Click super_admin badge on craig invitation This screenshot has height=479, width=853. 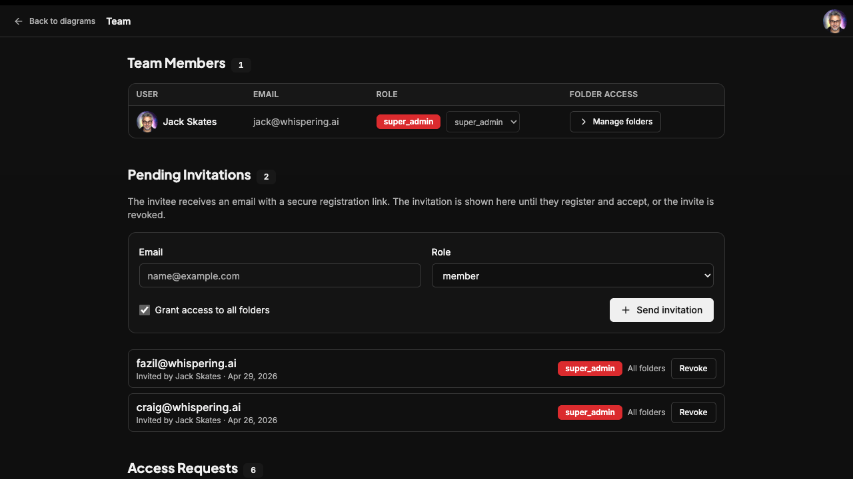(590, 412)
